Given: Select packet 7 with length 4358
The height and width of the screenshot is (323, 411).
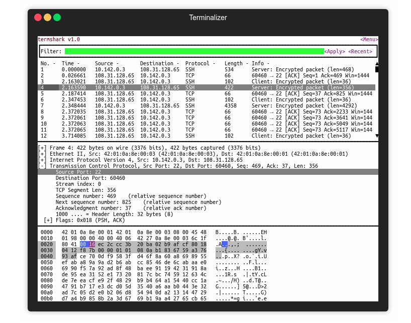Looking at the screenshot, I should point(207,105).
